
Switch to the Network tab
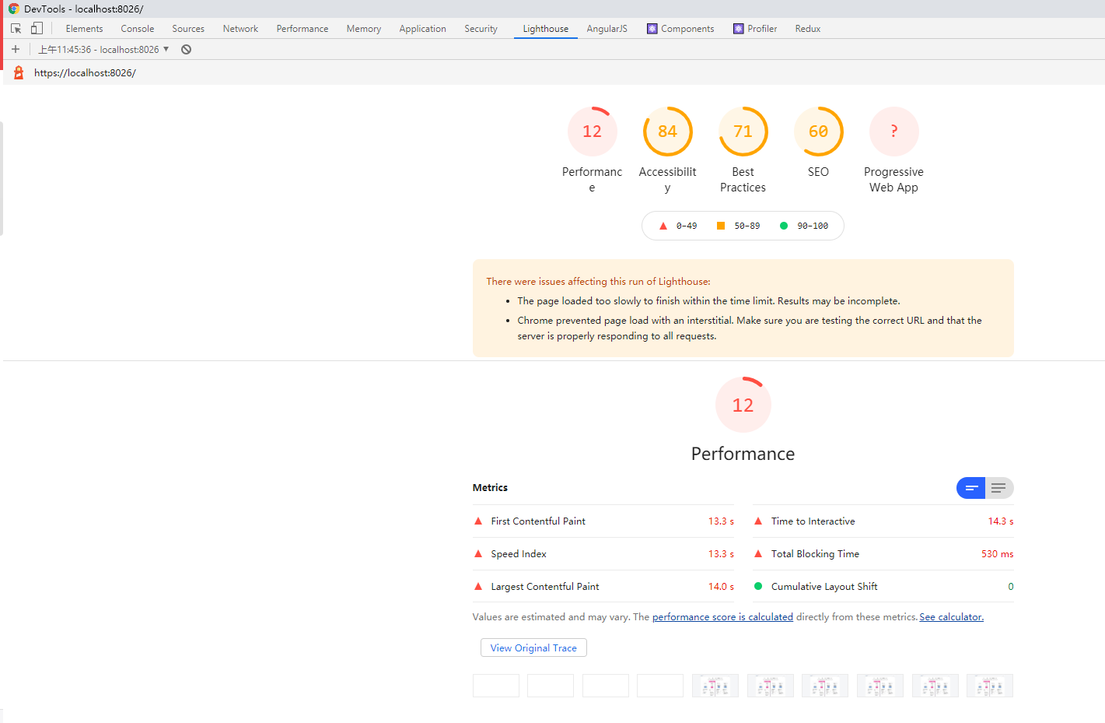(240, 29)
